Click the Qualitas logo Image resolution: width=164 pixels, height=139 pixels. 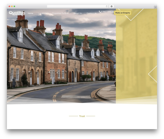click(17, 13)
